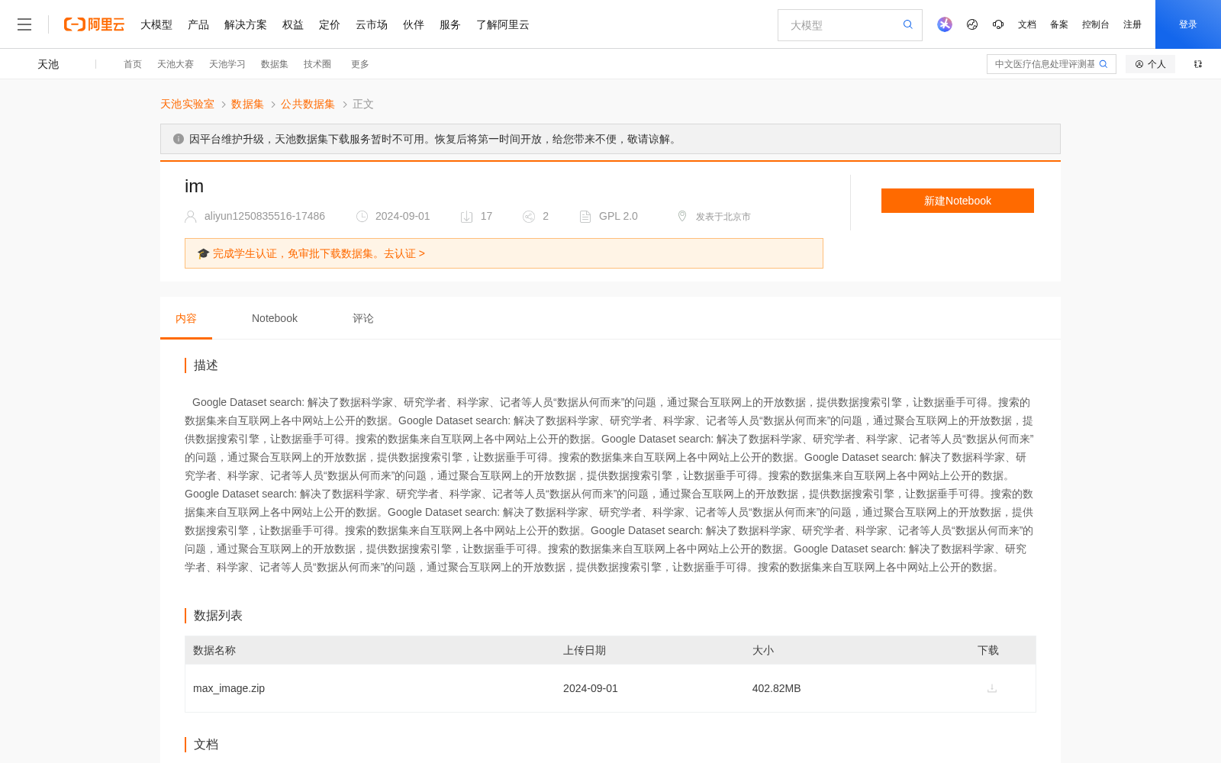Open the 大模型 menu
Image resolution: width=1221 pixels, height=763 pixels.
click(156, 24)
